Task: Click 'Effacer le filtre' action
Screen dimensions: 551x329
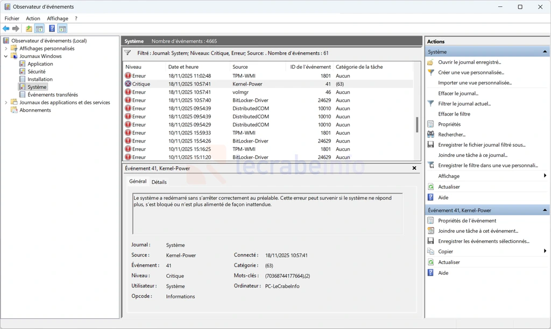Action: pyautogui.click(x=454, y=114)
